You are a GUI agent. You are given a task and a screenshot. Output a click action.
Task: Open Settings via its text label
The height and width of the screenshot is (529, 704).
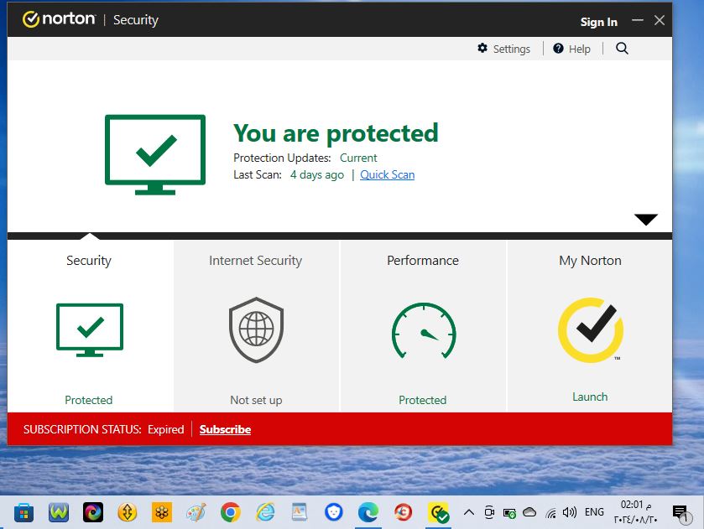tap(512, 49)
